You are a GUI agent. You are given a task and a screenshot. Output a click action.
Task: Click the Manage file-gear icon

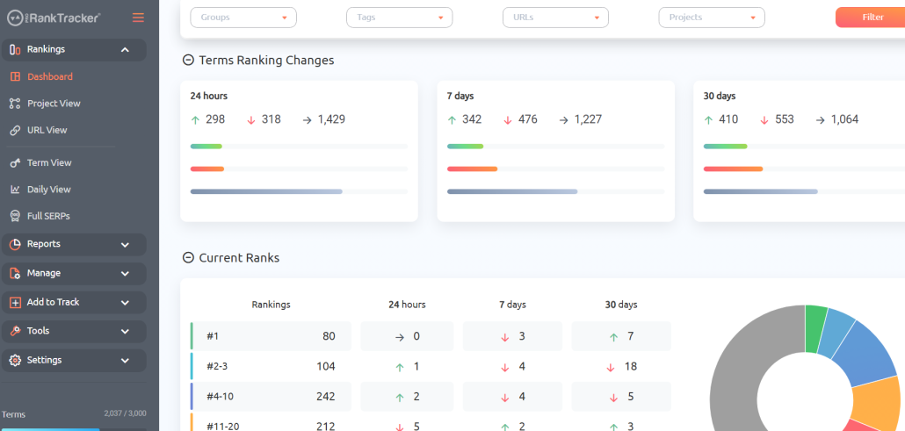pos(15,273)
